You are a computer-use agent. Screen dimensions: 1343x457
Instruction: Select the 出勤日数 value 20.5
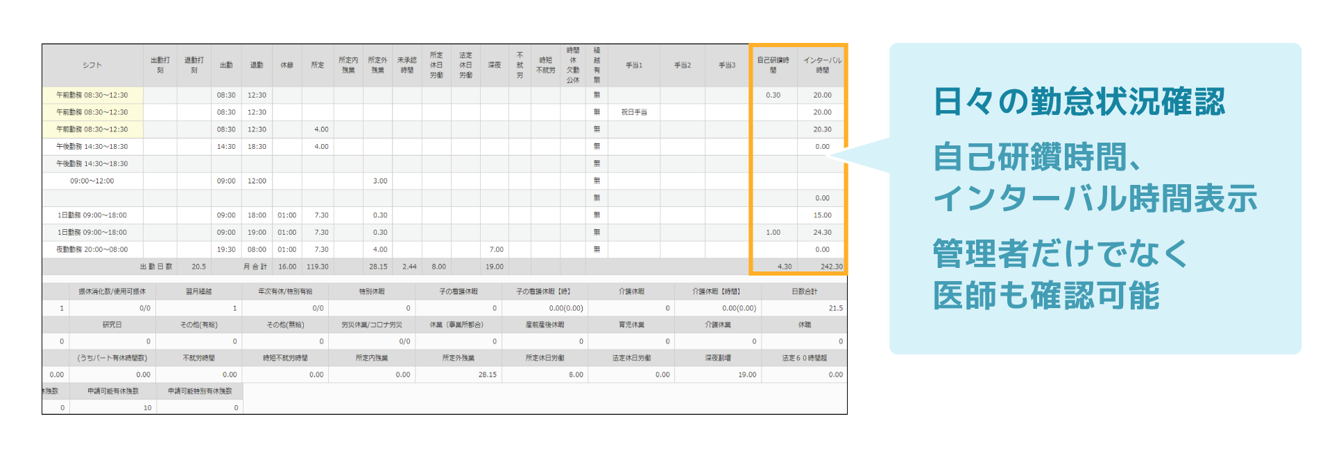click(198, 267)
